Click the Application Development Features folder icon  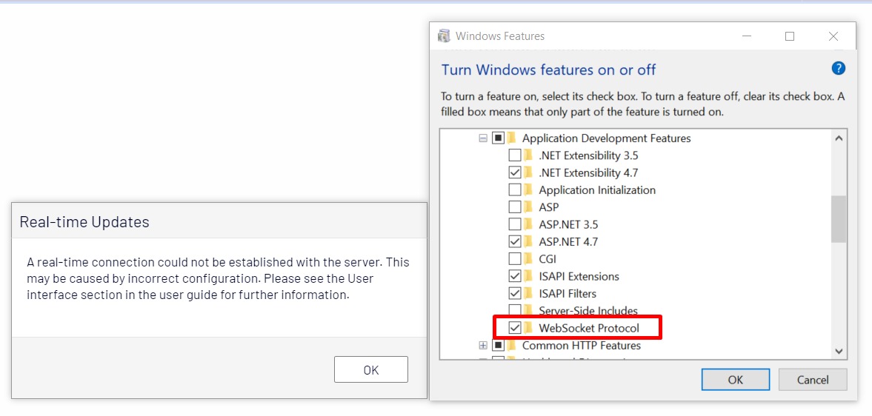pyautogui.click(x=512, y=138)
